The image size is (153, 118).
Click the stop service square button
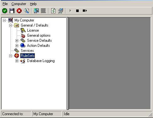(77, 11)
